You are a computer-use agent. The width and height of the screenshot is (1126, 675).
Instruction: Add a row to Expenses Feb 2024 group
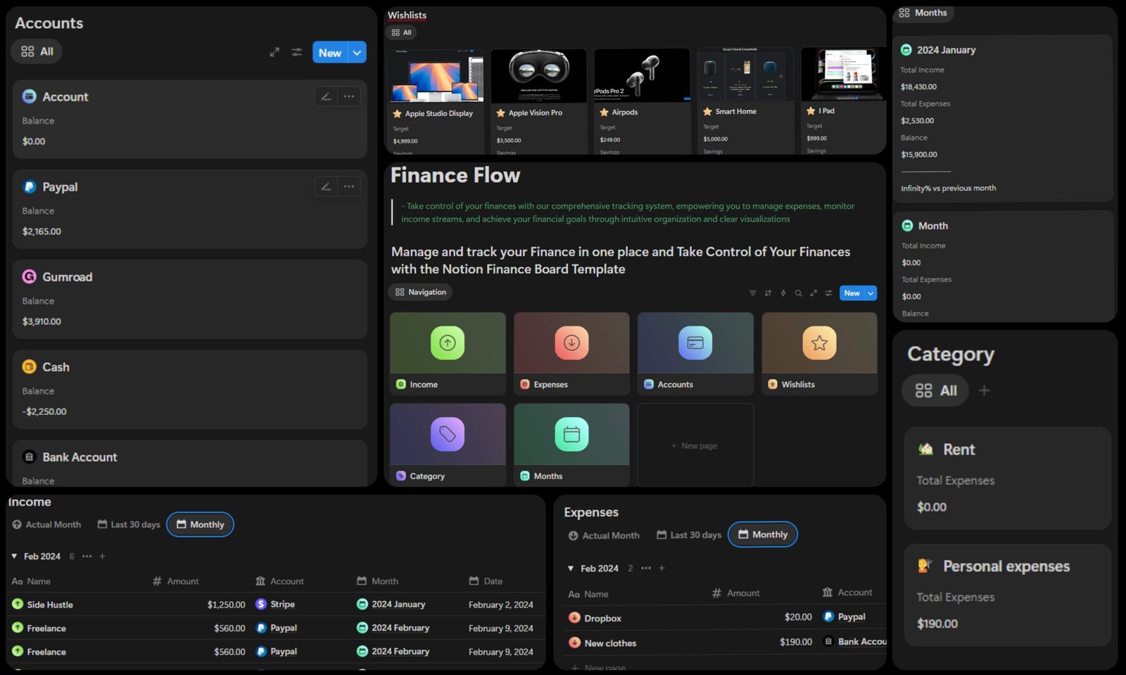click(662, 568)
